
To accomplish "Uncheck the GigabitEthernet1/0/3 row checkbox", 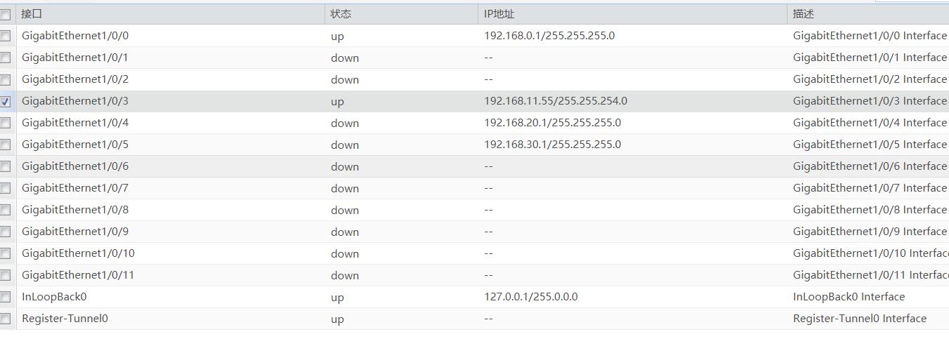I will tap(6, 101).
